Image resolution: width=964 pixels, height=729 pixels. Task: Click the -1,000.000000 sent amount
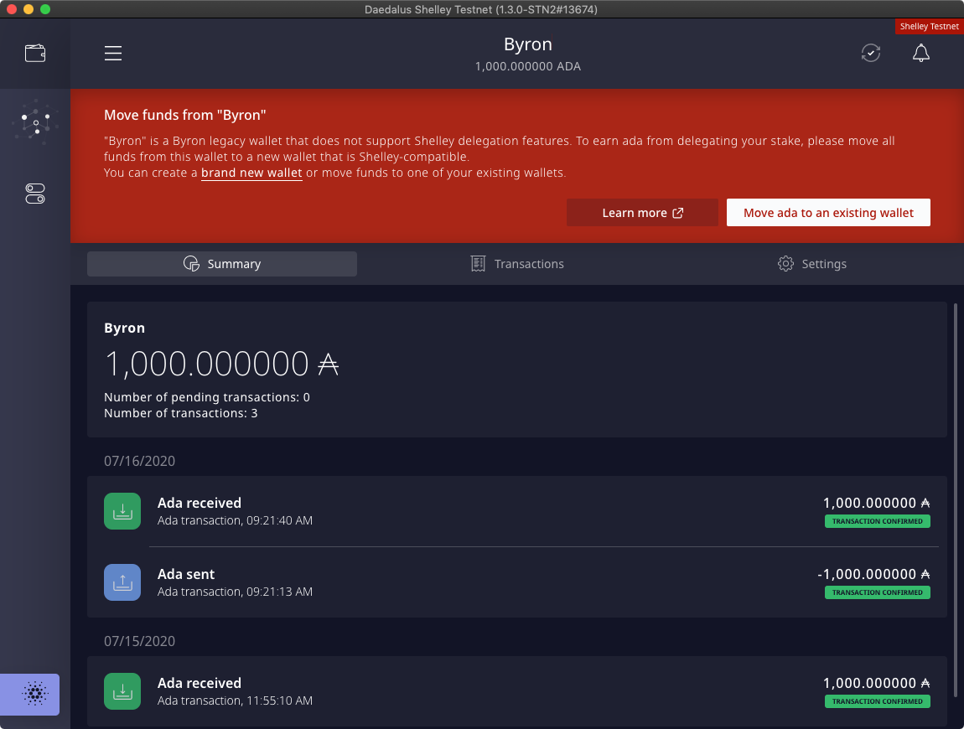(873, 574)
